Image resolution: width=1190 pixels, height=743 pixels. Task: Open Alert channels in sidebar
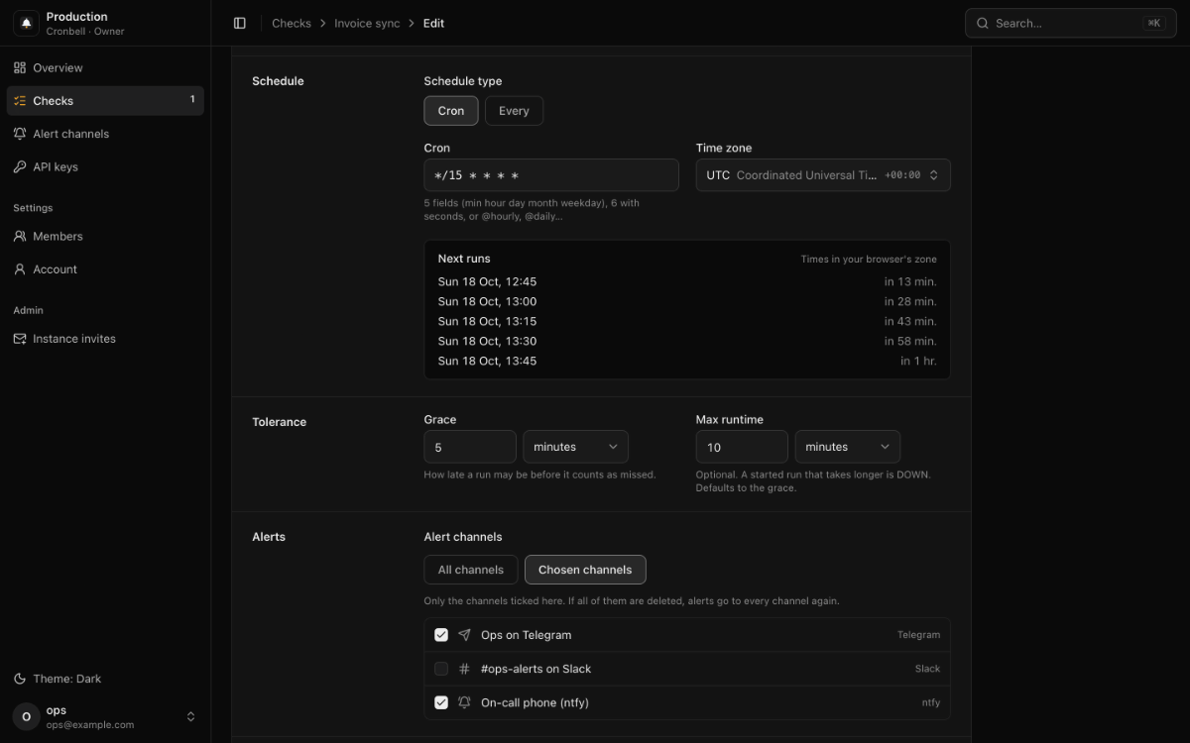[105, 134]
